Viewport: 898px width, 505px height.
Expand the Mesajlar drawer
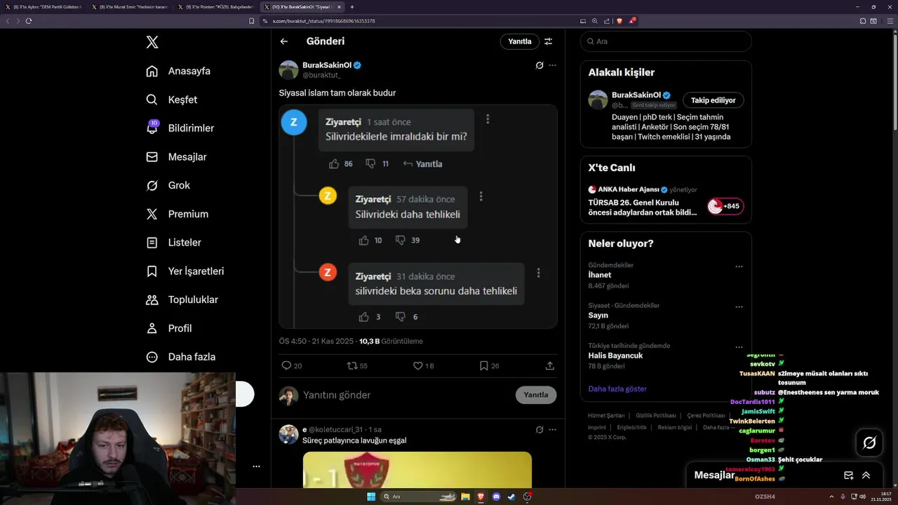866,475
